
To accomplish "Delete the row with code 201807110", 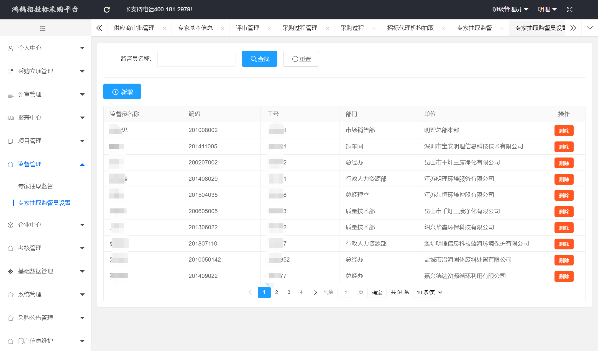I will click(x=564, y=244).
